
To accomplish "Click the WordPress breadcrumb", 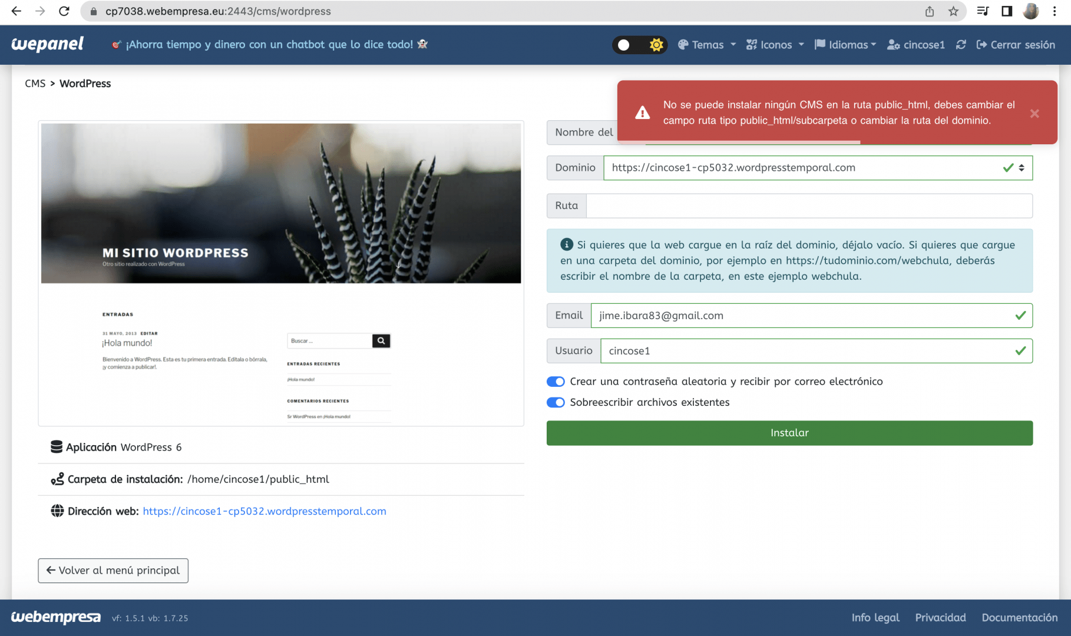I will [85, 84].
